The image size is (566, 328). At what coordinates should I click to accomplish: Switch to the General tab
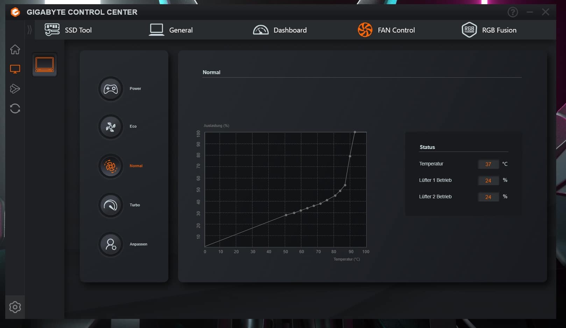pos(171,30)
